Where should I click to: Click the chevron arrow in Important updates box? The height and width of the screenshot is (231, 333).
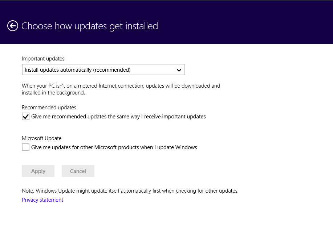(x=179, y=70)
